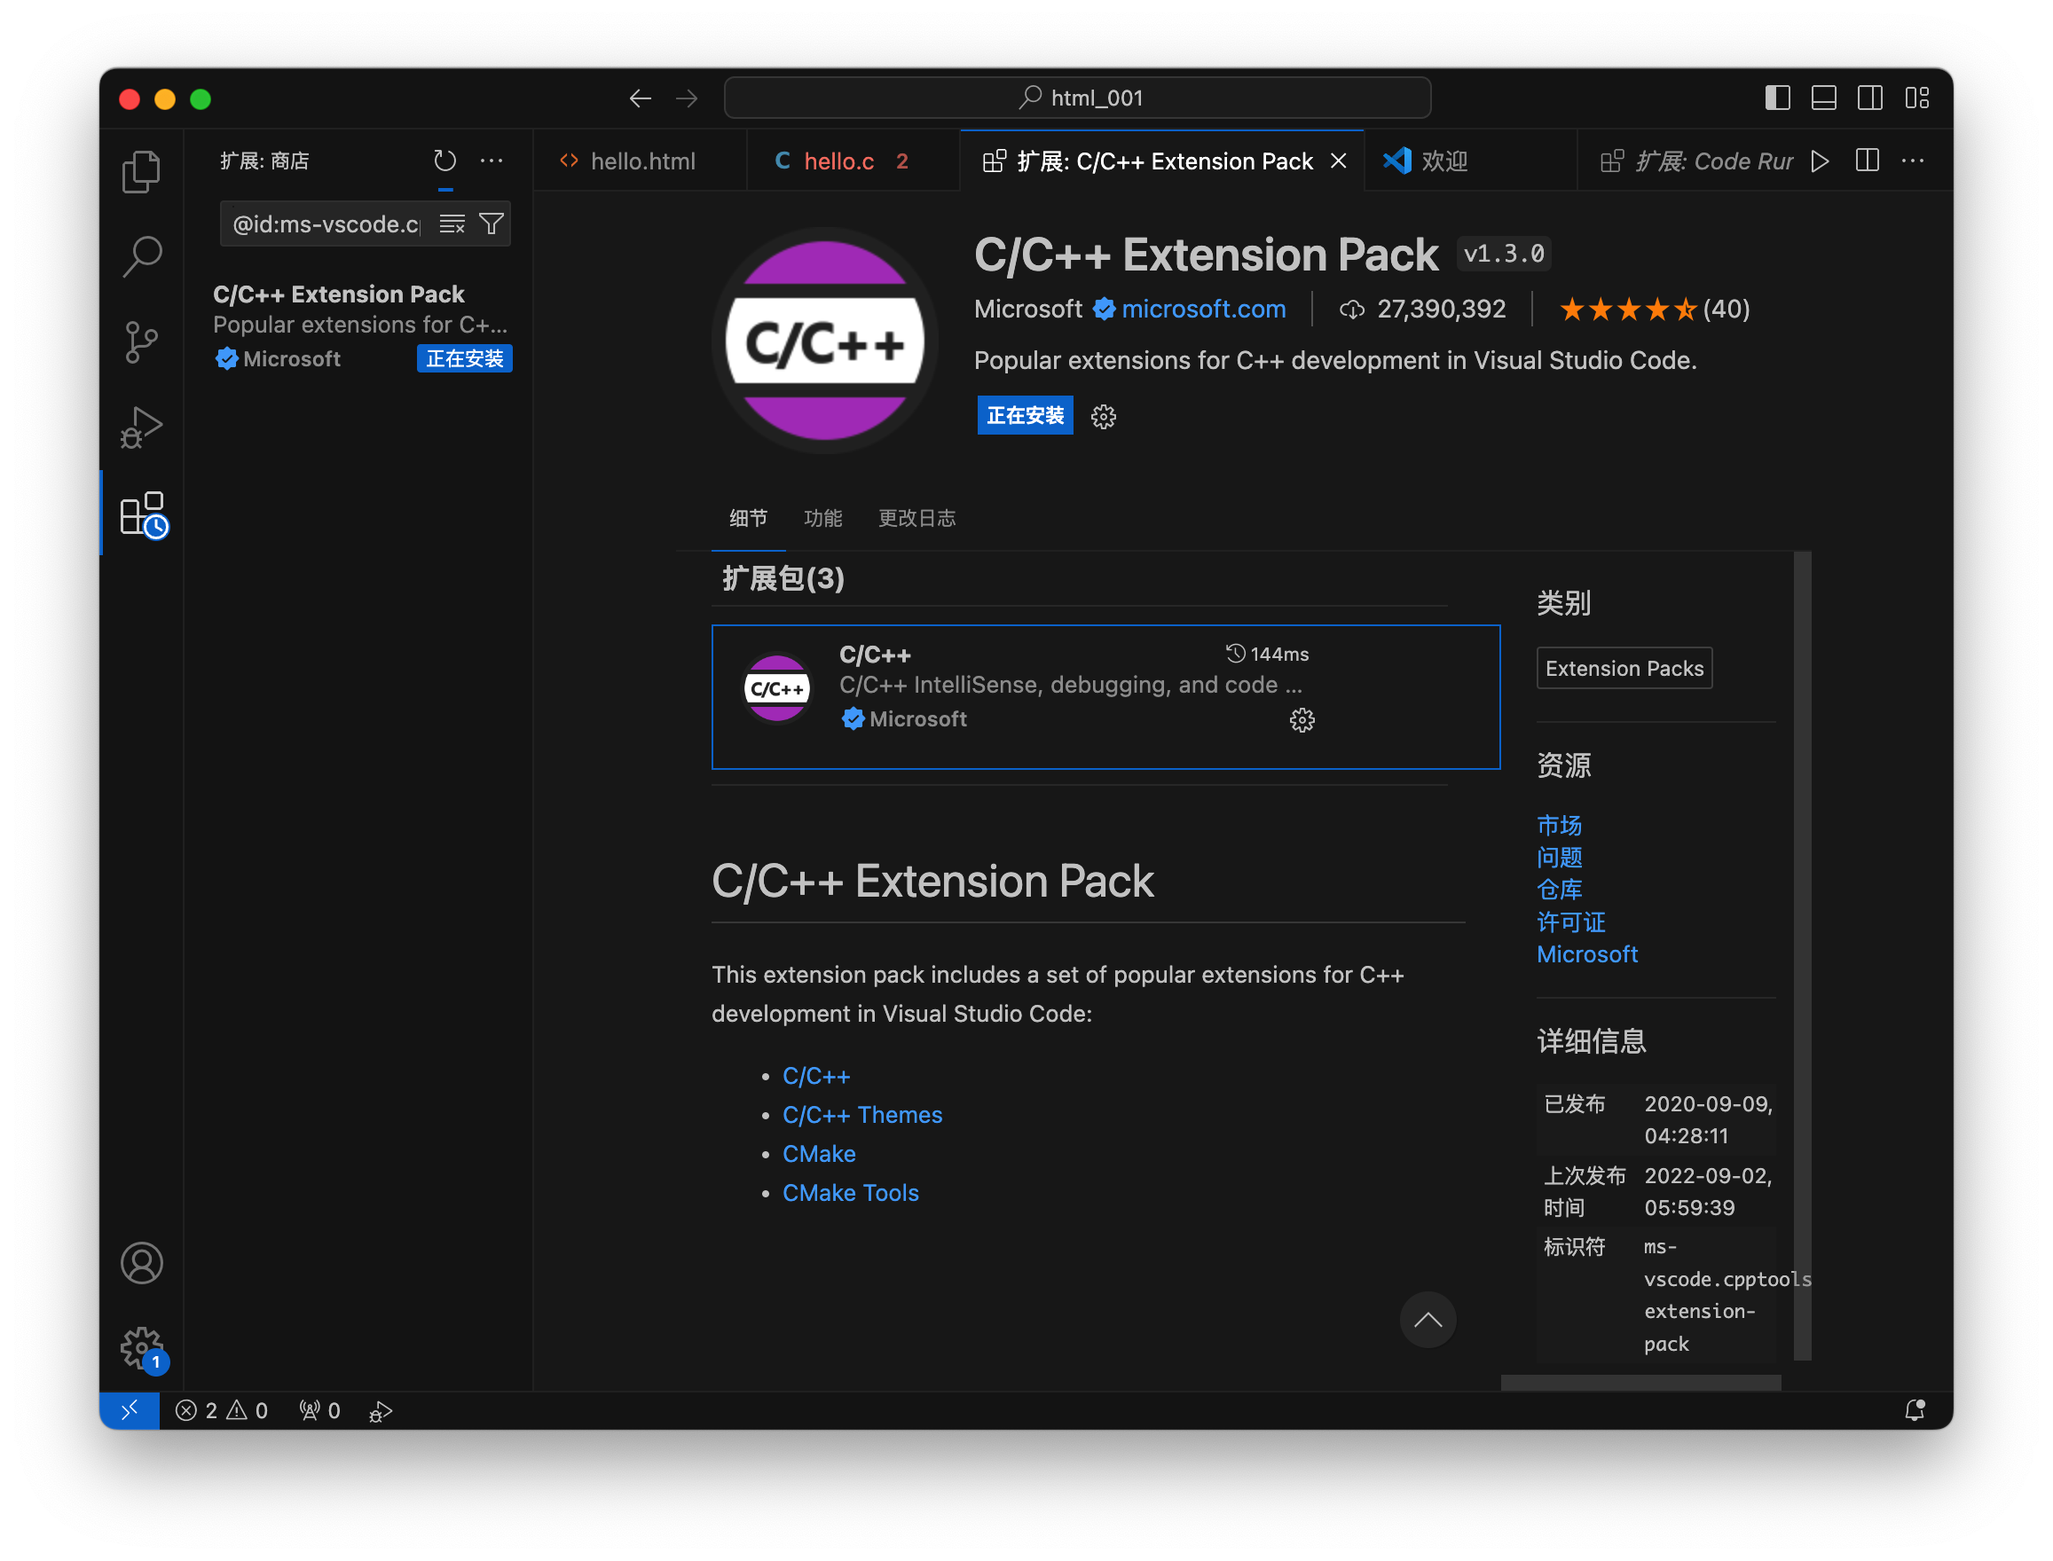Go back in navigation history
The width and height of the screenshot is (2053, 1561).
pos(640,98)
